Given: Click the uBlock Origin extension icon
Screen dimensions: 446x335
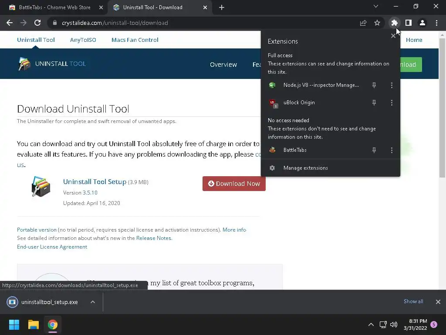Looking at the screenshot, I should point(273,103).
